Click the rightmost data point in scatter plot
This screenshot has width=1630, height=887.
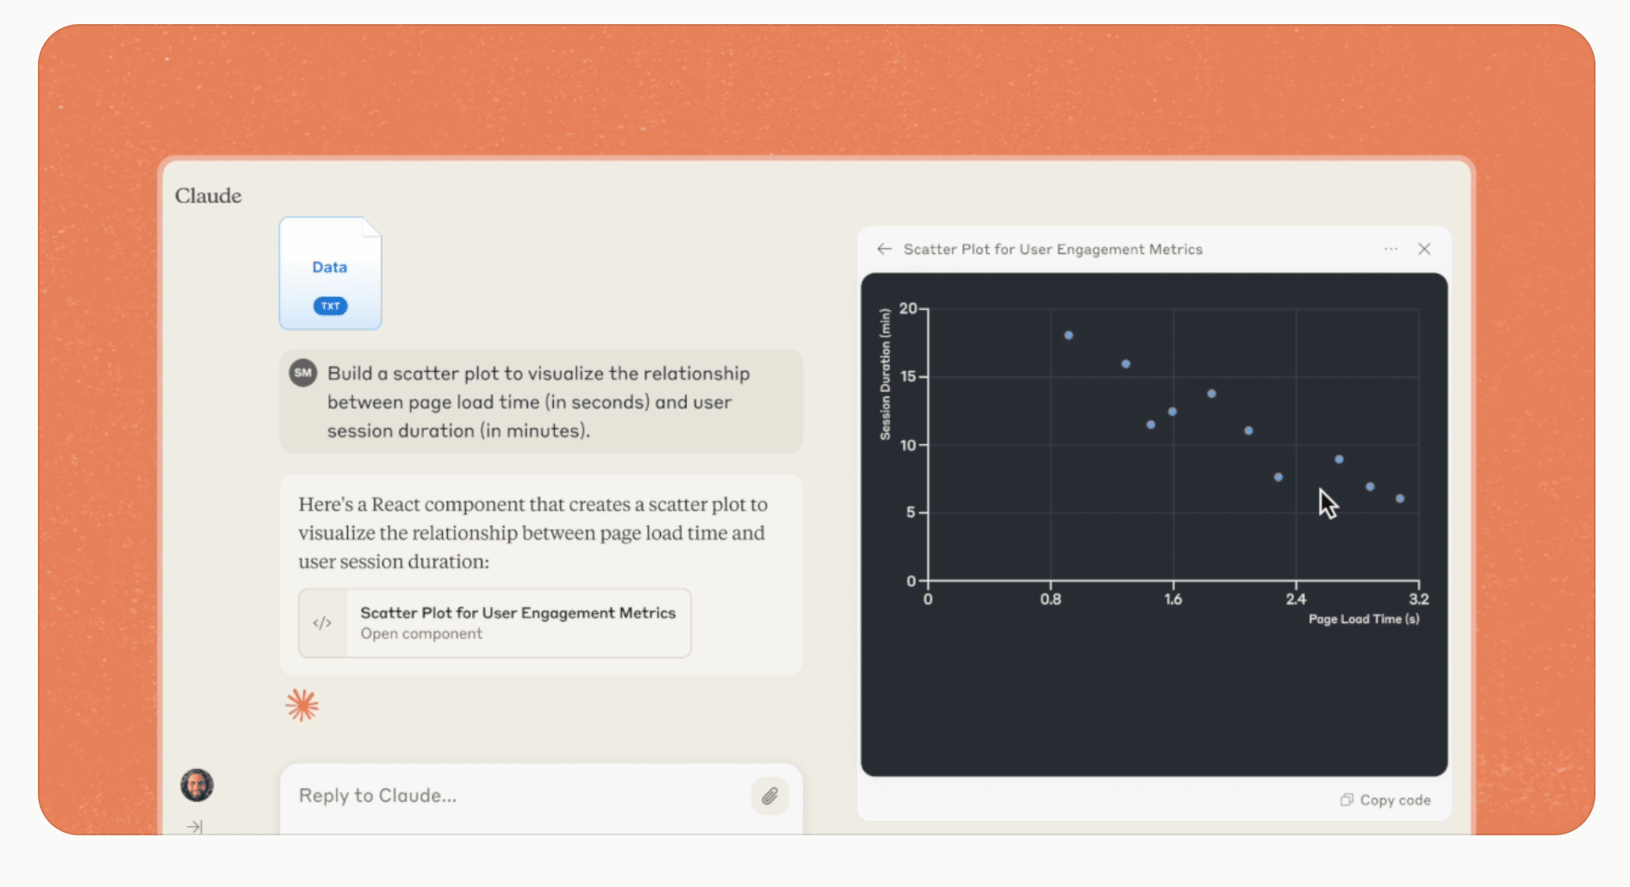tap(1400, 499)
